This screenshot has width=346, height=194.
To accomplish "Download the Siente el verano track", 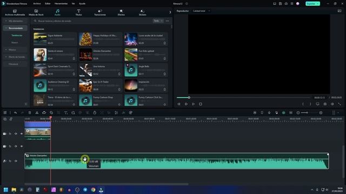I will [x=74, y=59].
